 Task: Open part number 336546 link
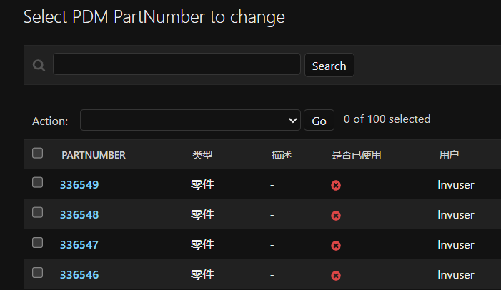point(79,275)
